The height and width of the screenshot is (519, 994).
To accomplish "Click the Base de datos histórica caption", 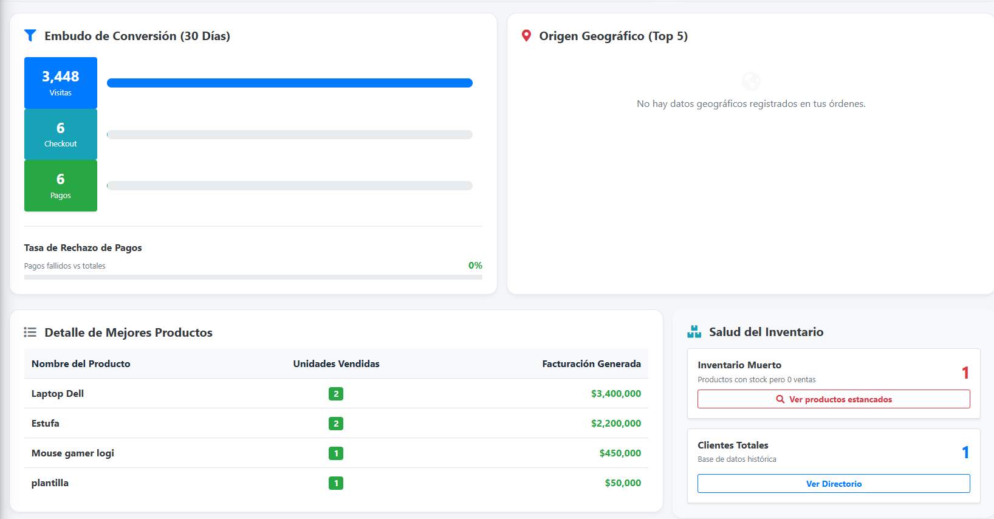I will click(737, 459).
